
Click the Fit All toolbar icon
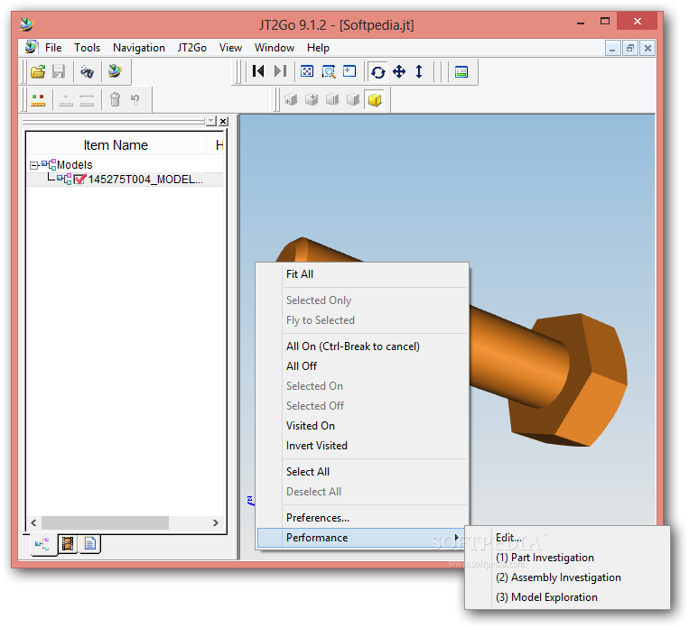point(307,71)
